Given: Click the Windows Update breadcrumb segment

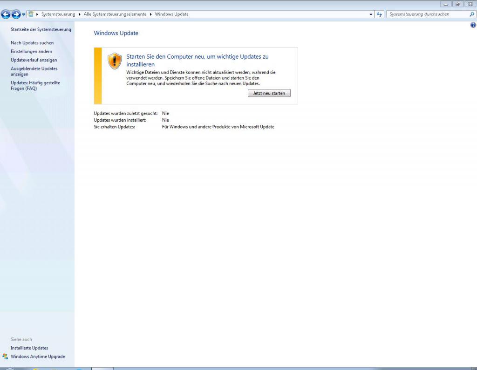Looking at the screenshot, I should [x=171, y=14].
